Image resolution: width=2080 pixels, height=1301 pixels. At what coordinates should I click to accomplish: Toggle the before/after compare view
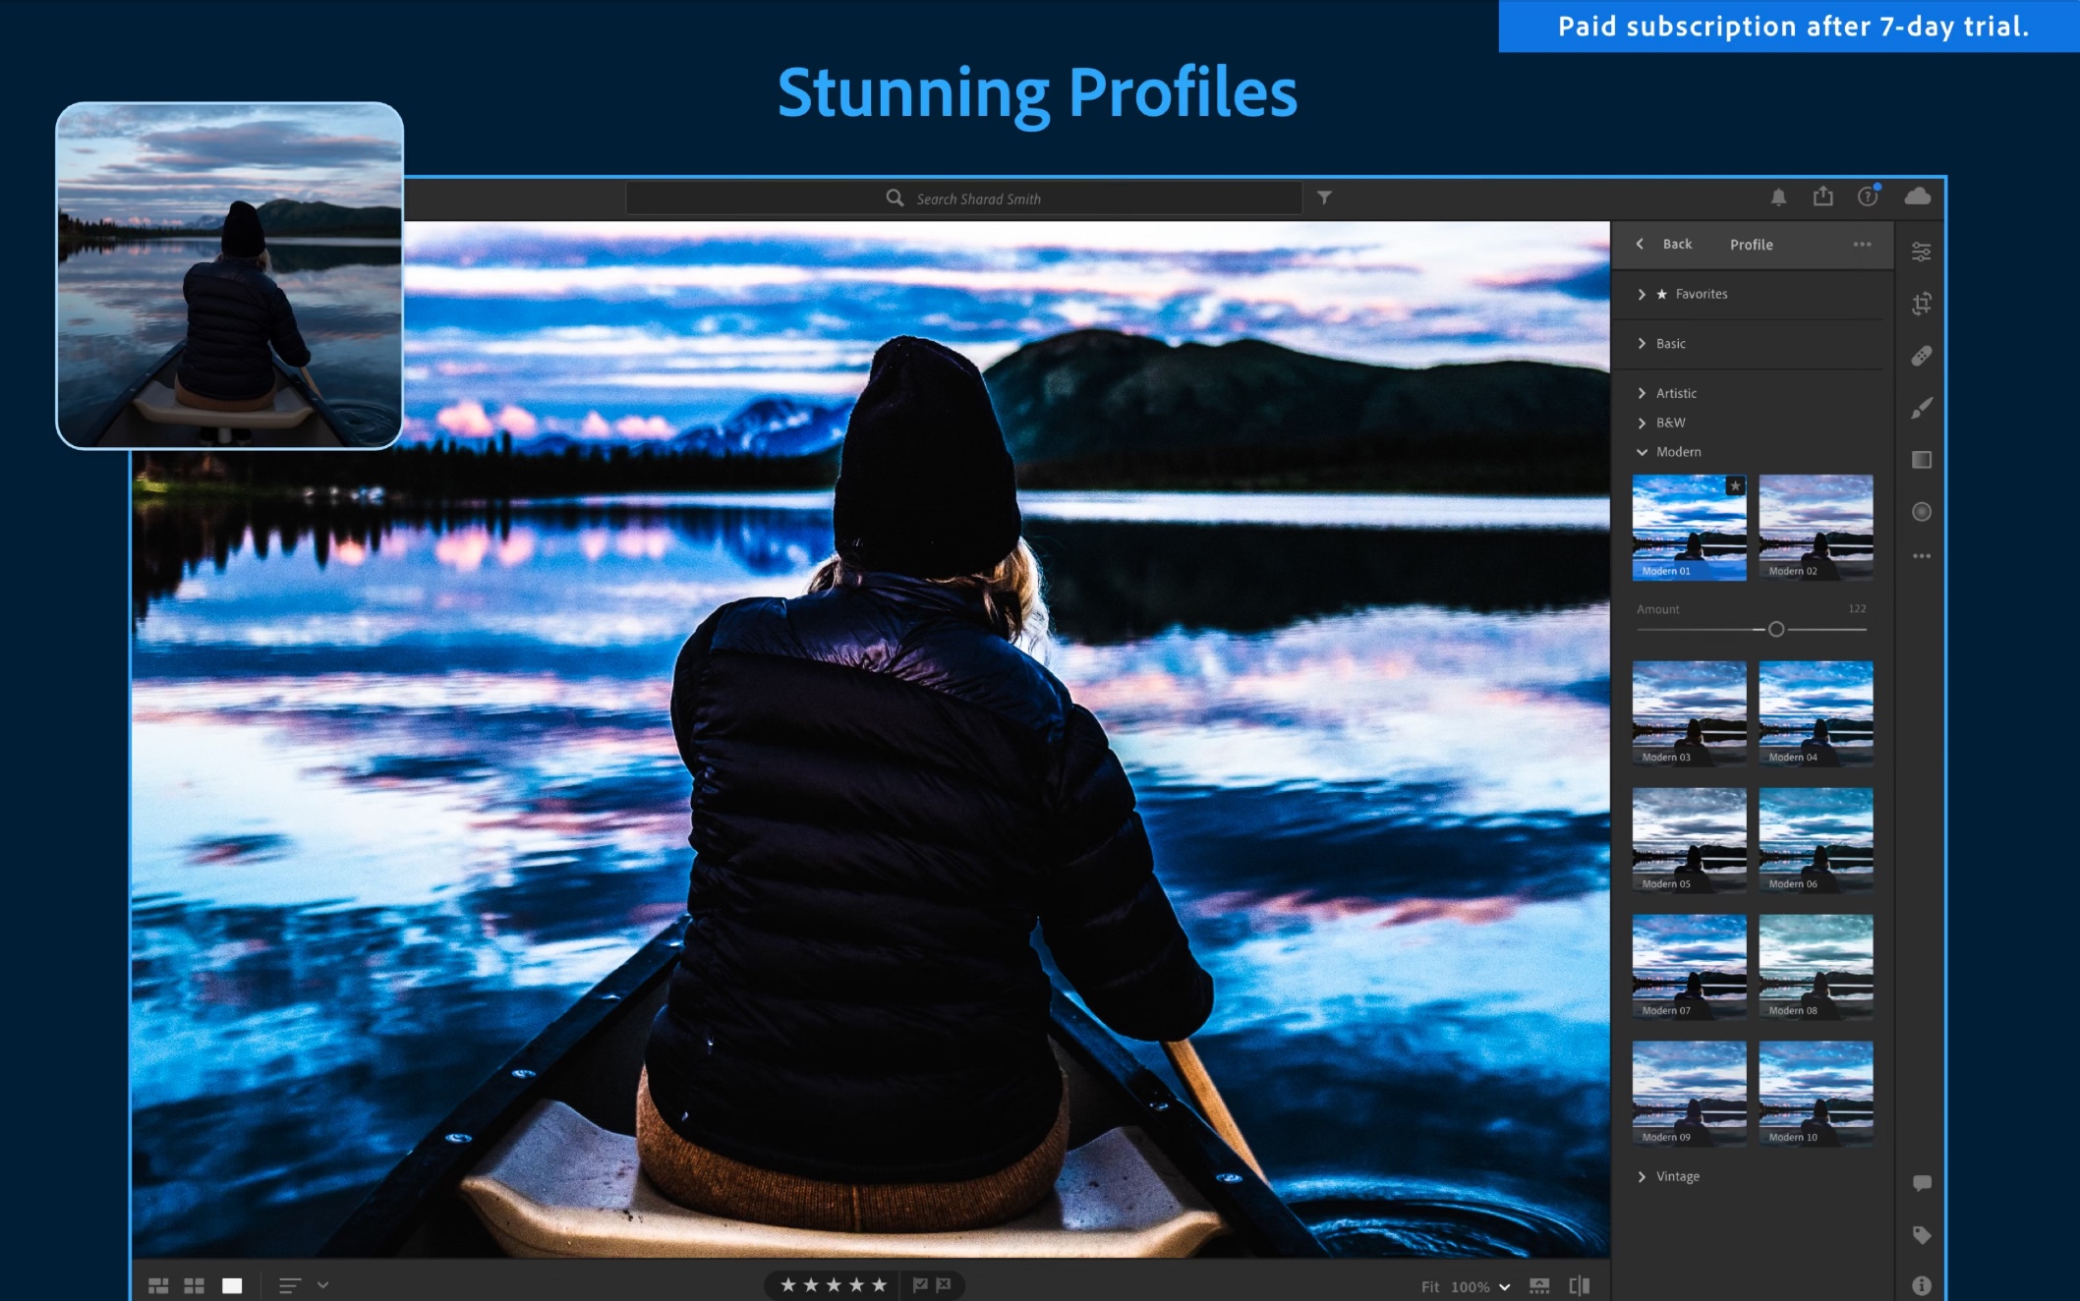click(1579, 1286)
